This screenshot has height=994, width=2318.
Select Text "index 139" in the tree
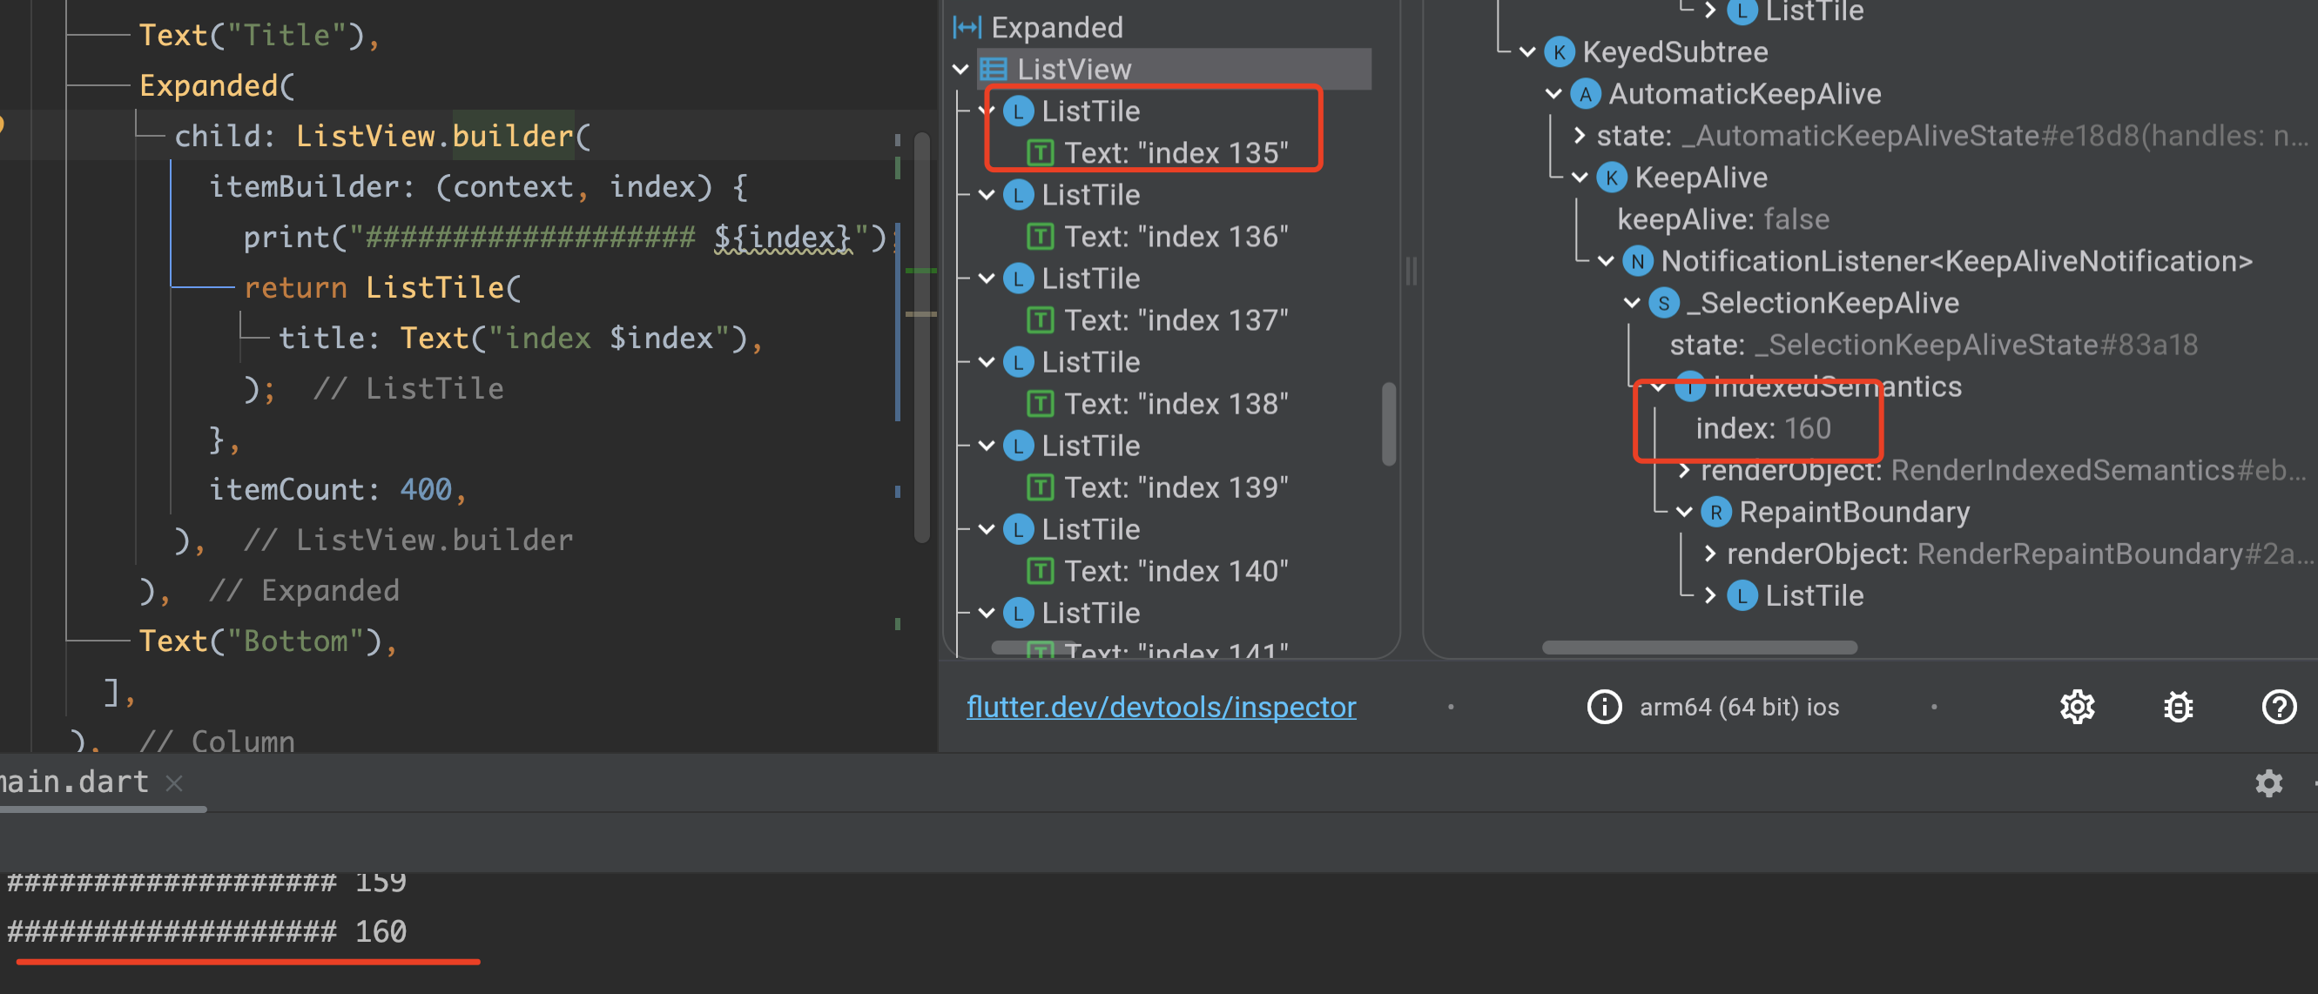[x=1176, y=487]
